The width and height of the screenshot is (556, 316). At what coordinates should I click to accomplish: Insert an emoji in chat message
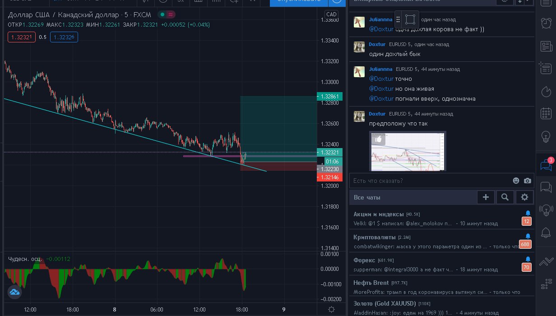[516, 181]
